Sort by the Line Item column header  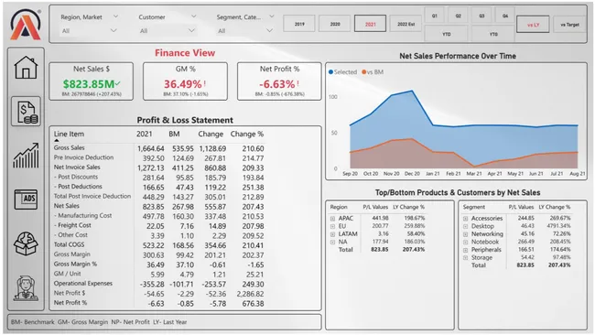click(69, 134)
